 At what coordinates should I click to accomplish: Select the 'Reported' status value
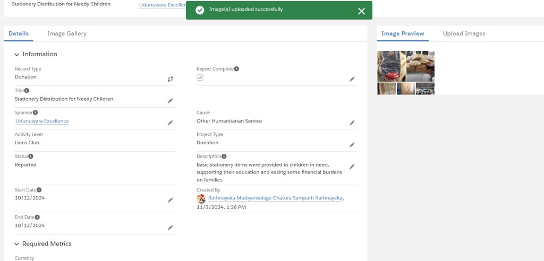[x=25, y=165]
